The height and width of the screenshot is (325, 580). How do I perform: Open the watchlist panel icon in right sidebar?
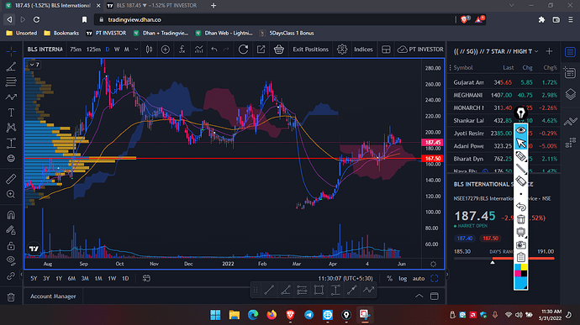tap(570, 52)
